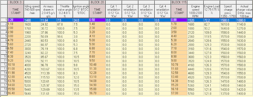Click the Air mass drawn in column header
This screenshot has width=253, height=97.
(x=48, y=11)
